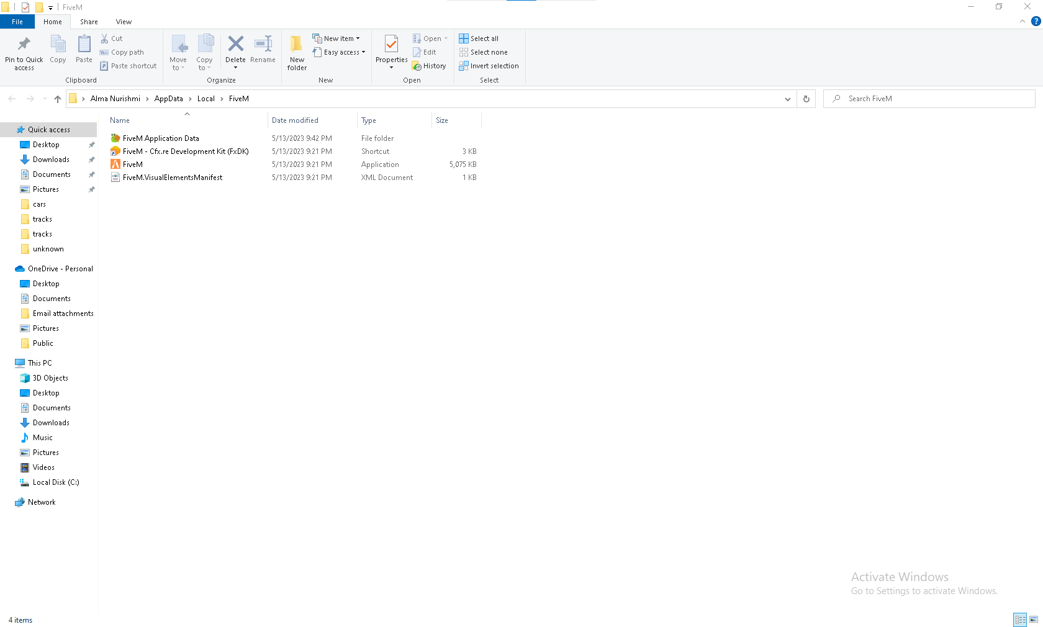Navigate to Local in breadcrumb

click(x=206, y=99)
